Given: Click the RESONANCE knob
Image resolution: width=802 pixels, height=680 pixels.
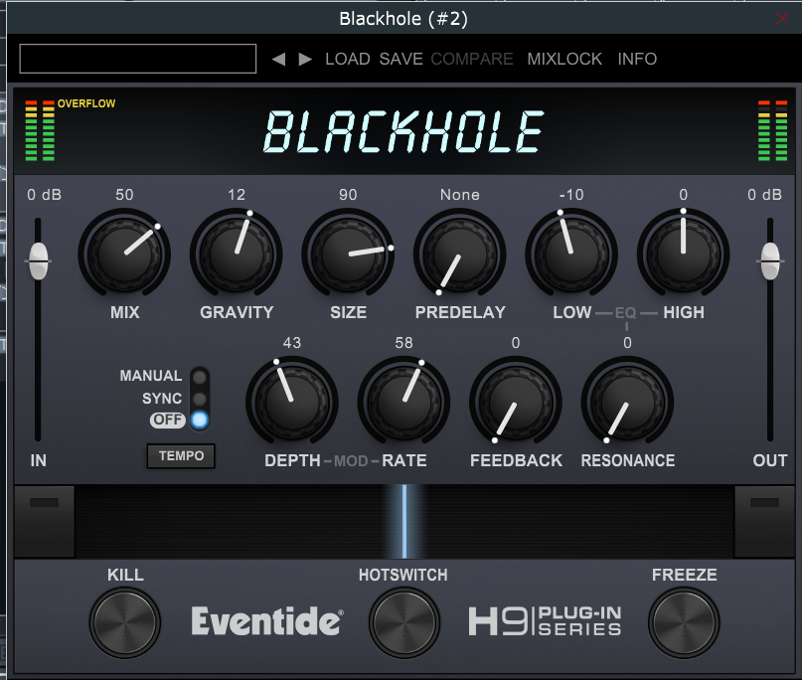Looking at the screenshot, I should 627,402.
